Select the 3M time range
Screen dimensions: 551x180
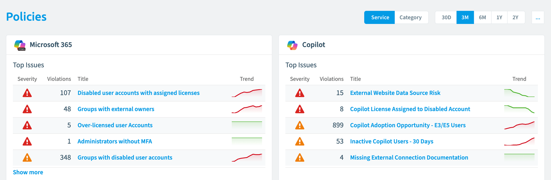[465, 17]
